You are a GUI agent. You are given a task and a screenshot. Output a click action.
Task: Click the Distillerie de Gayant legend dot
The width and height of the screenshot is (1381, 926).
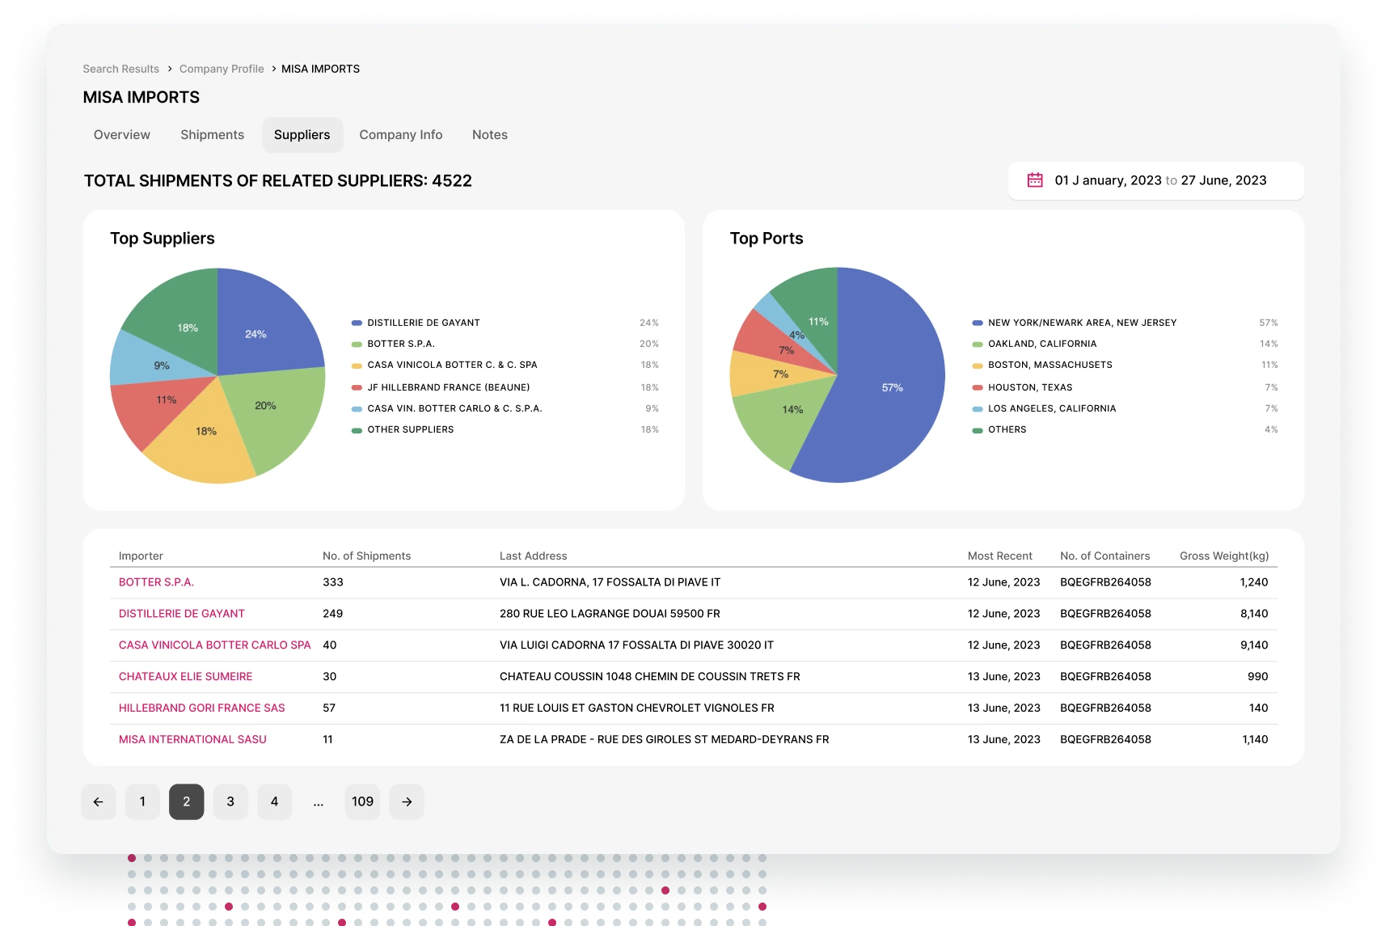[x=357, y=323]
